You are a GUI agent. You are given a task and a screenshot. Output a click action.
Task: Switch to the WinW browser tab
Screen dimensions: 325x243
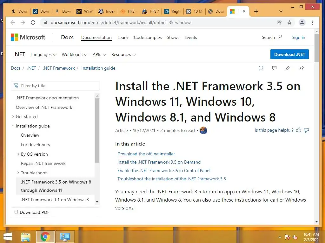(85, 11)
